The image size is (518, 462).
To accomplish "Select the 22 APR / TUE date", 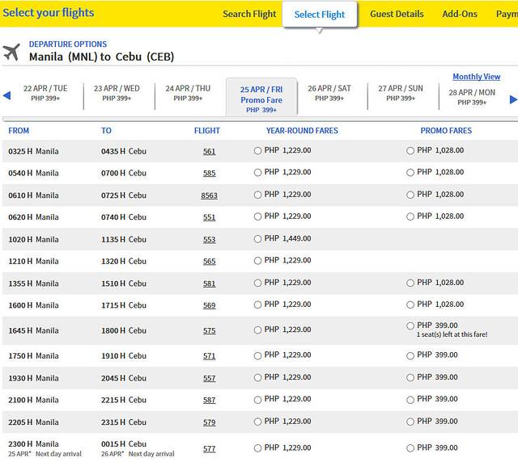I will coord(45,93).
